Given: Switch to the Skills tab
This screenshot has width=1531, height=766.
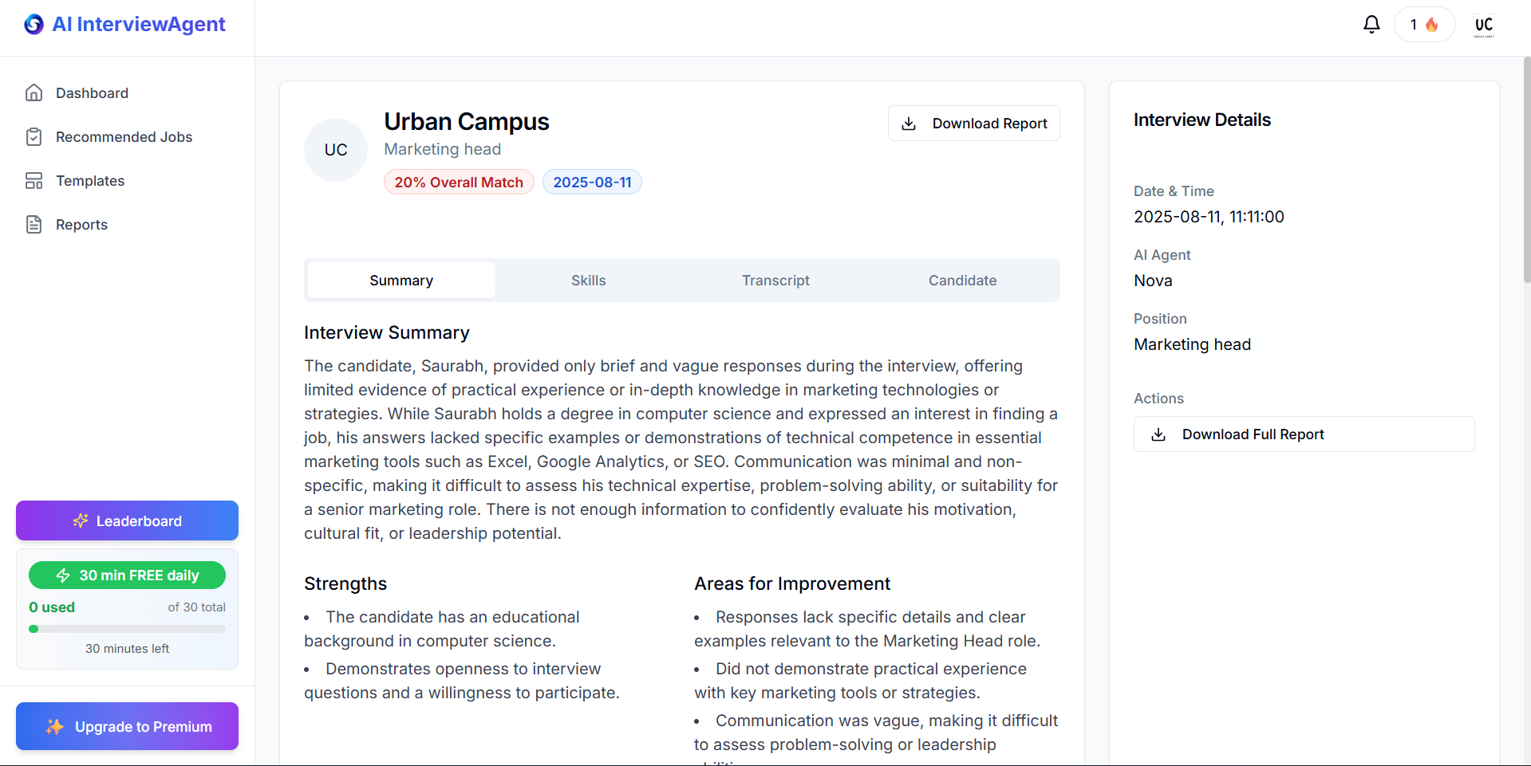Looking at the screenshot, I should [x=589, y=281].
